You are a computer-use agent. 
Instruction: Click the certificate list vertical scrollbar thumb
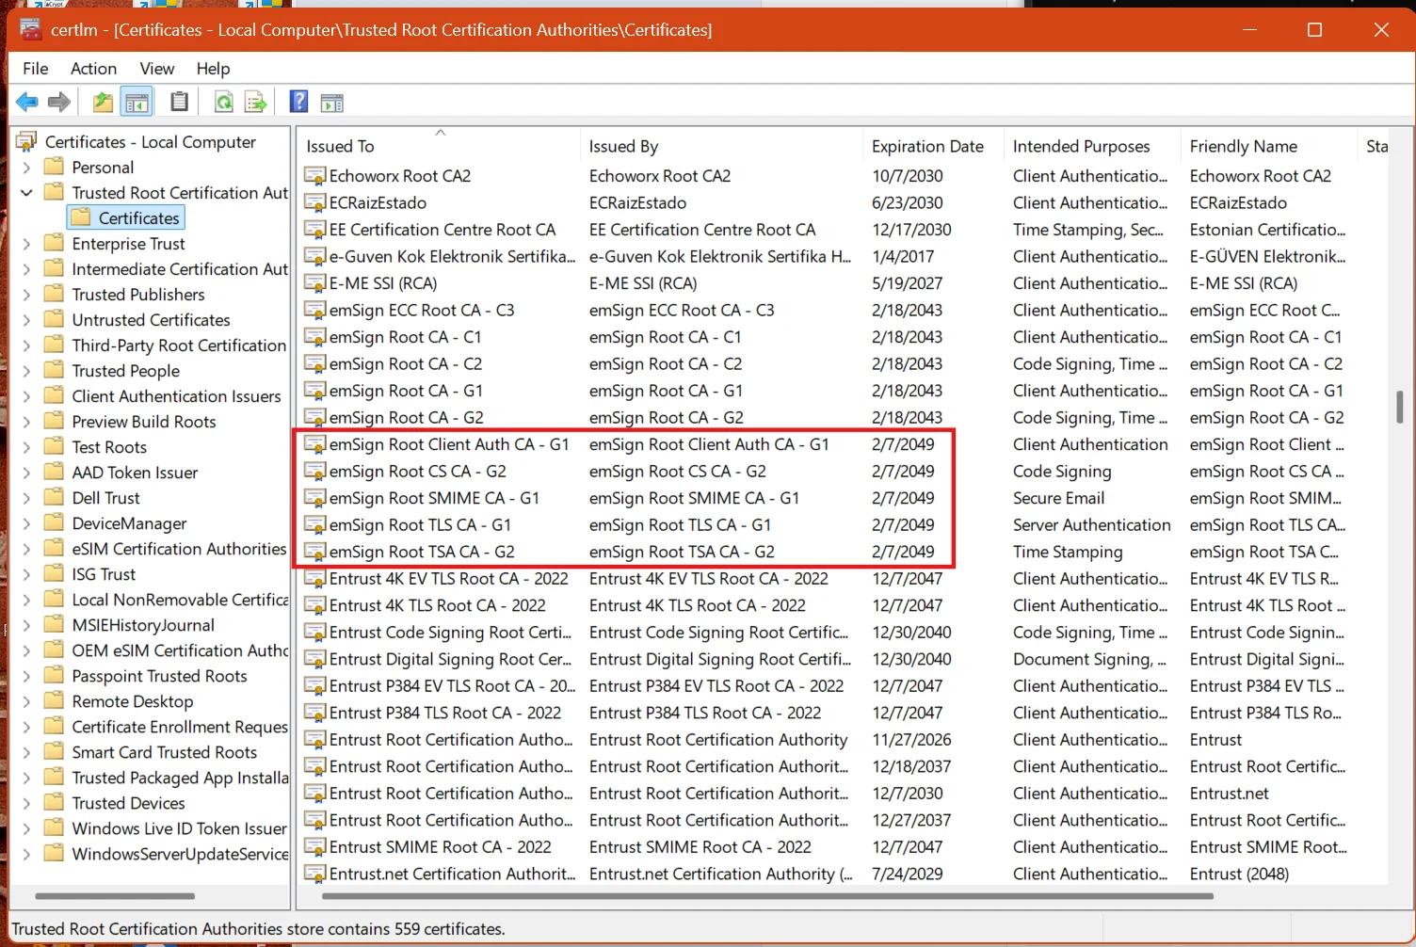point(1400,408)
